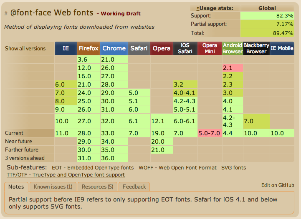Screen dimensions: 301x219
Task: Switch to the Resources (5) tab
Action: tap(98, 187)
